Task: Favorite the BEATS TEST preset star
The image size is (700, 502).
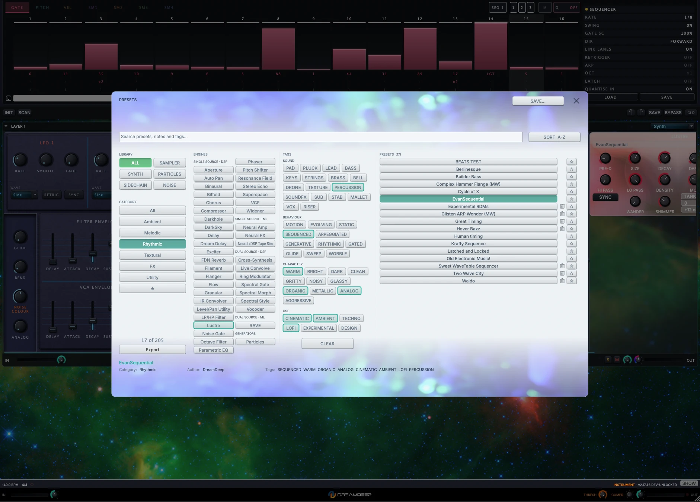Action: 571,162
